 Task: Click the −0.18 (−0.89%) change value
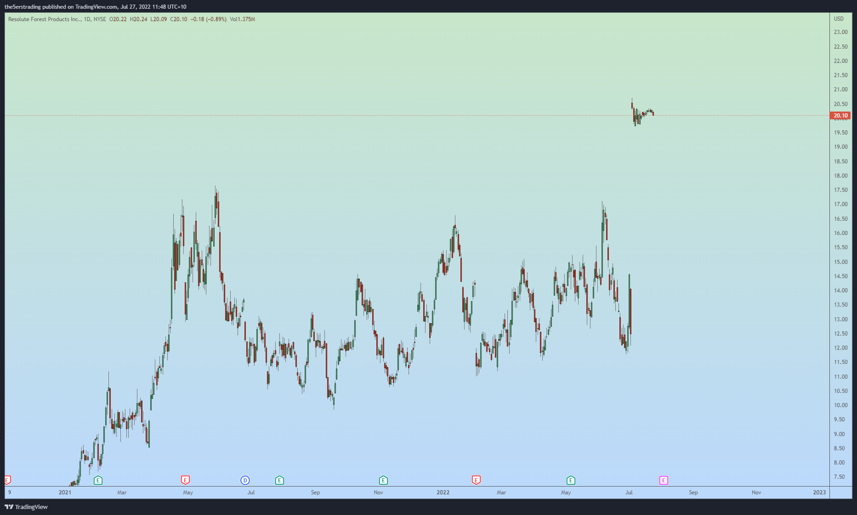(x=209, y=19)
